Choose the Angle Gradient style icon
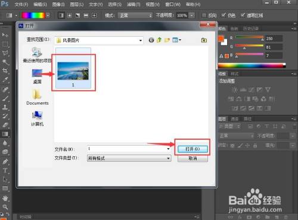 [x=77, y=15]
